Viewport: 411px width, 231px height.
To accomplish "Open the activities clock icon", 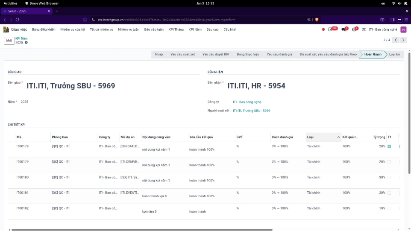I will 354,29.
